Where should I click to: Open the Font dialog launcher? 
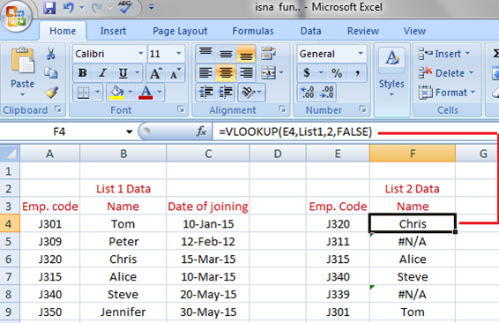181,109
